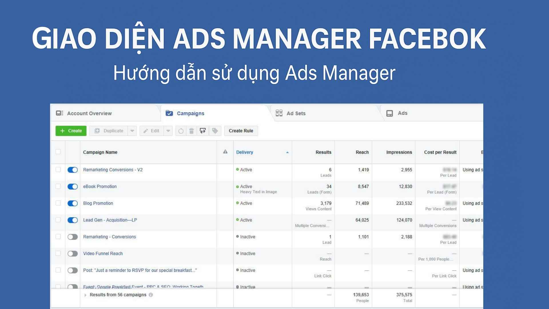Enable Remarketing - Conversions campaign toggle

tap(73, 237)
